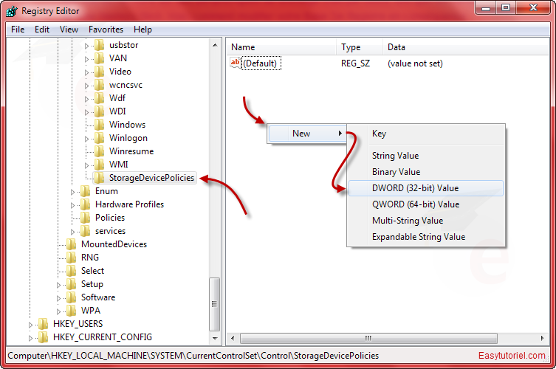
Task: Click the Name column header
Action: click(x=281, y=47)
